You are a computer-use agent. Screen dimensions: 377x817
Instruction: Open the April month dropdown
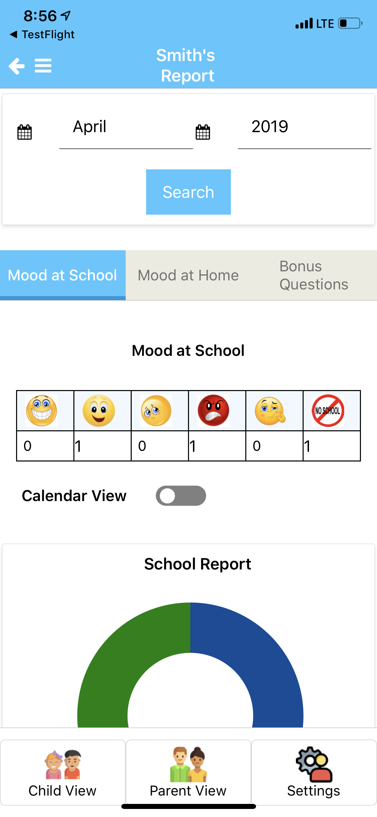tap(126, 127)
